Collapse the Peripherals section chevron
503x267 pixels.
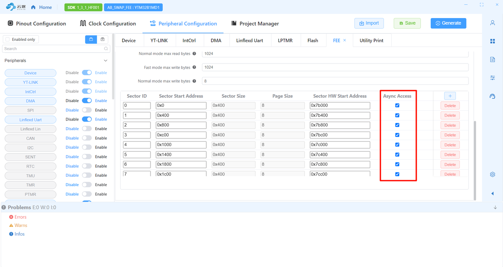105,61
